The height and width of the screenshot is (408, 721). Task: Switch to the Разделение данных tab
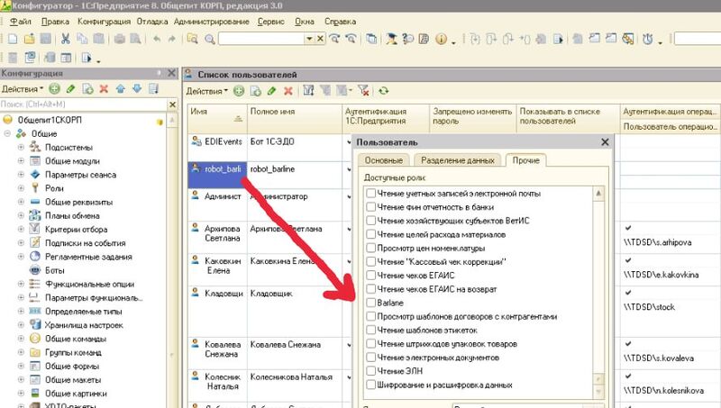point(458,160)
